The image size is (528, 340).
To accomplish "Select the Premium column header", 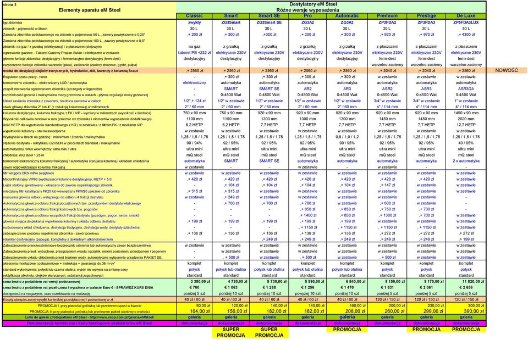I will [387, 16].
